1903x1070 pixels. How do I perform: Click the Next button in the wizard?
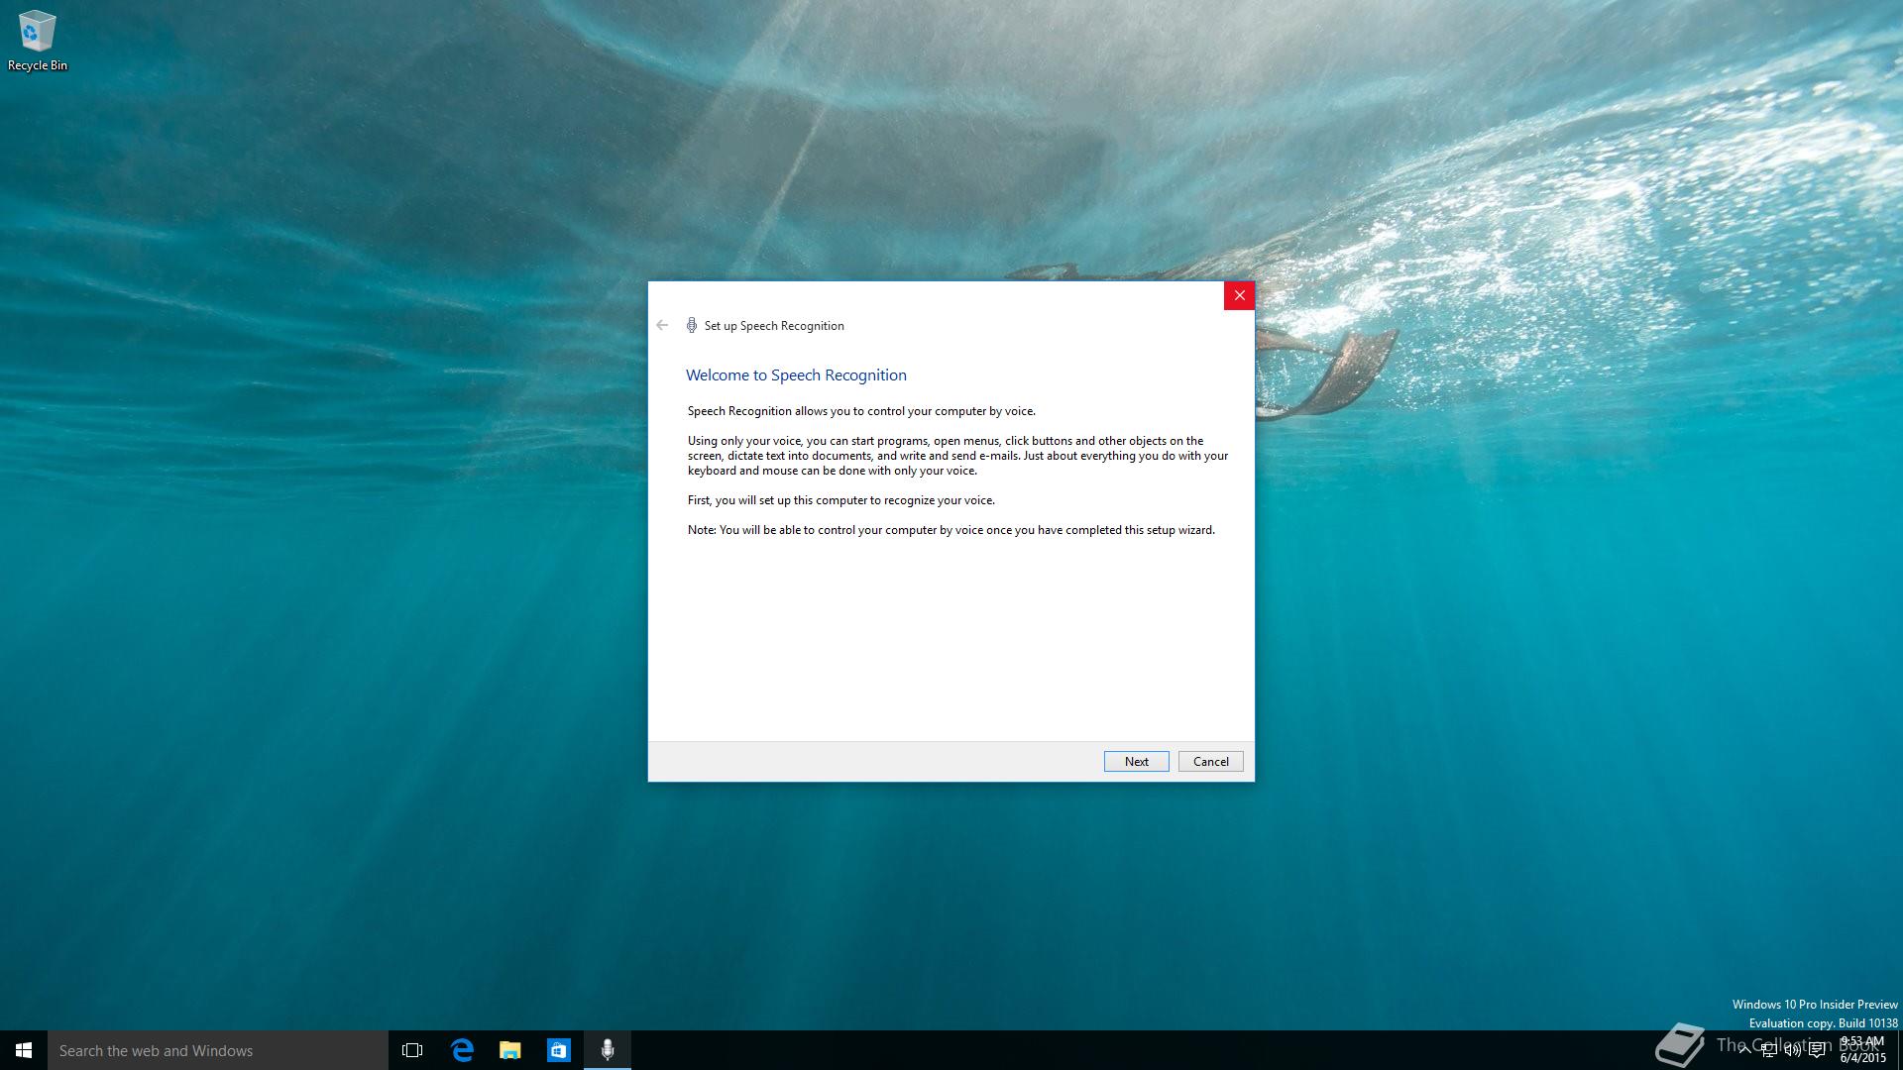pyautogui.click(x=1136, y=761)
